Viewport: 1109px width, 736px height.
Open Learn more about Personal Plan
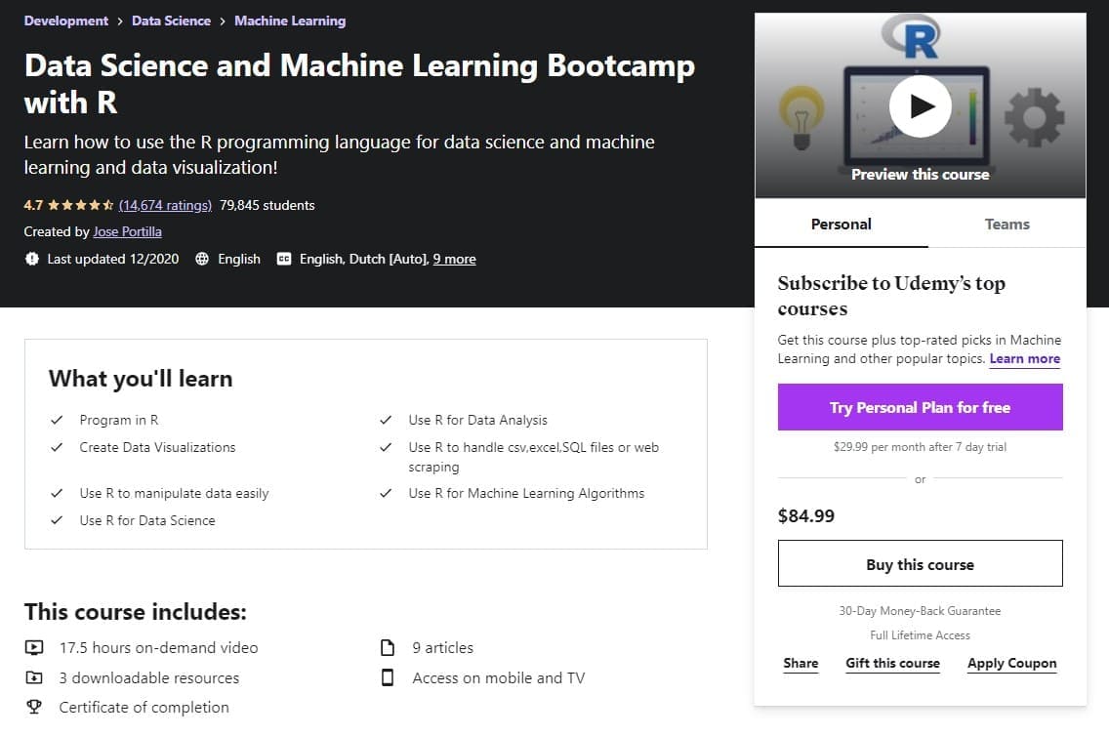point(1024,358)
